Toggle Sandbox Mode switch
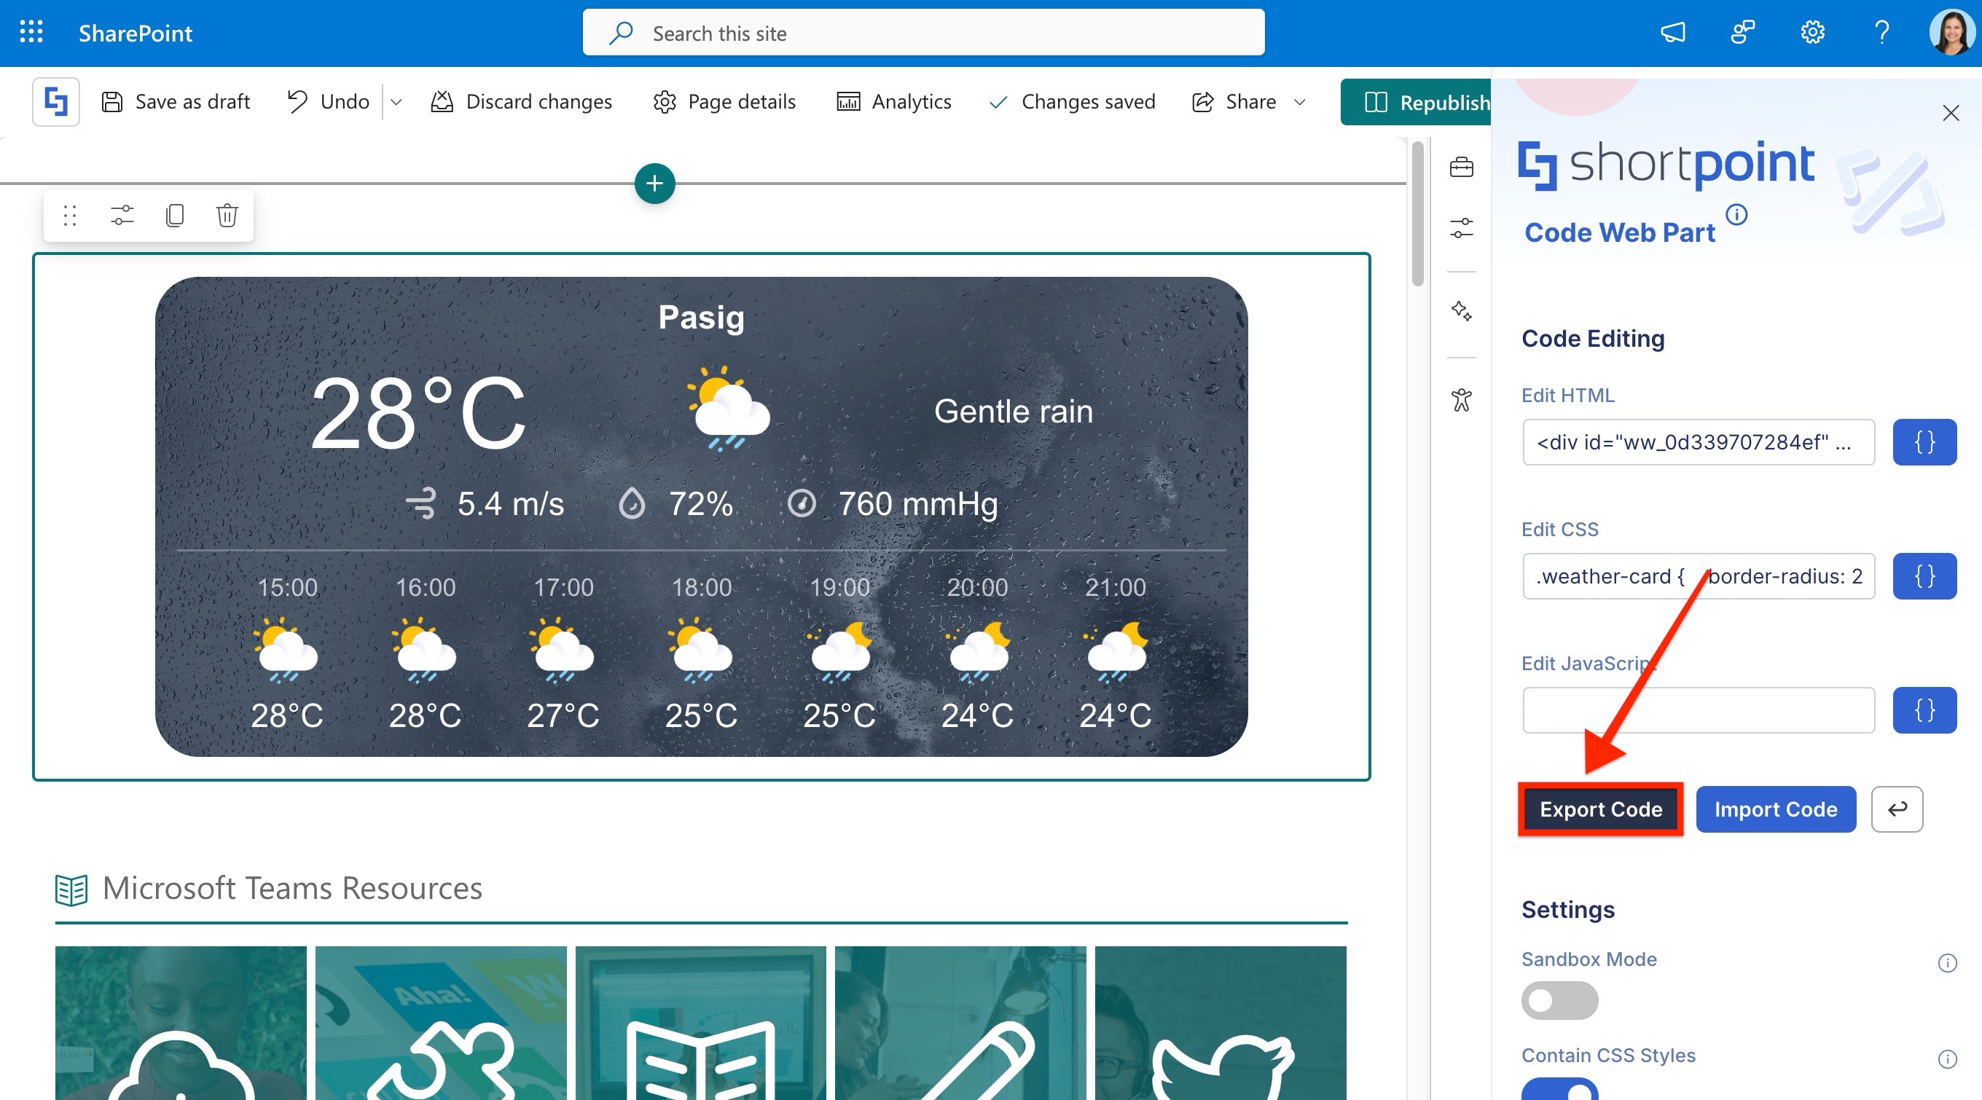 click(1559, 1000)
